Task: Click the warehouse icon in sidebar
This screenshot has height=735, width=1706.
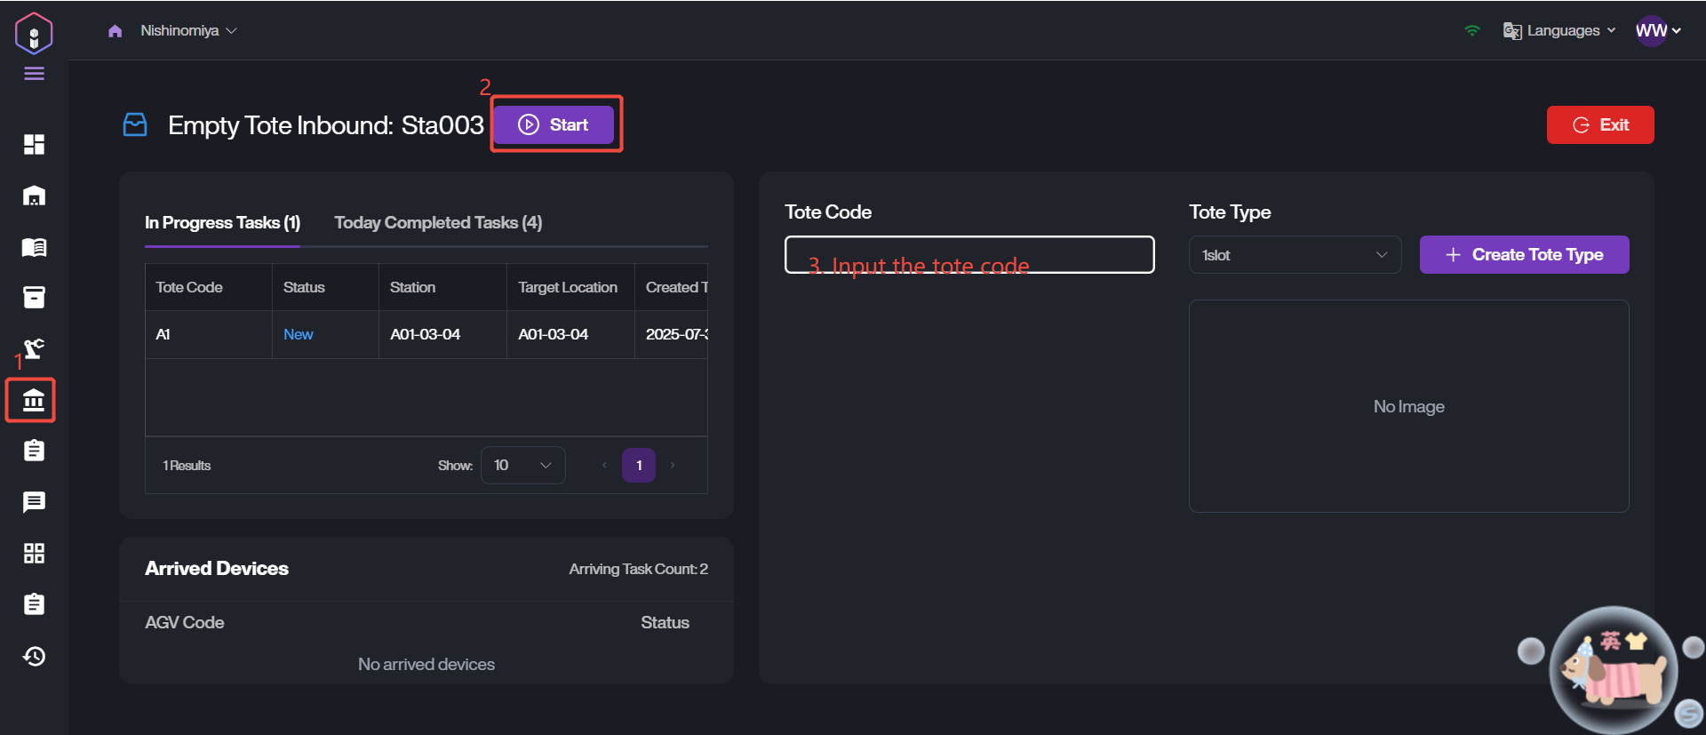Action: coord(34,196)
